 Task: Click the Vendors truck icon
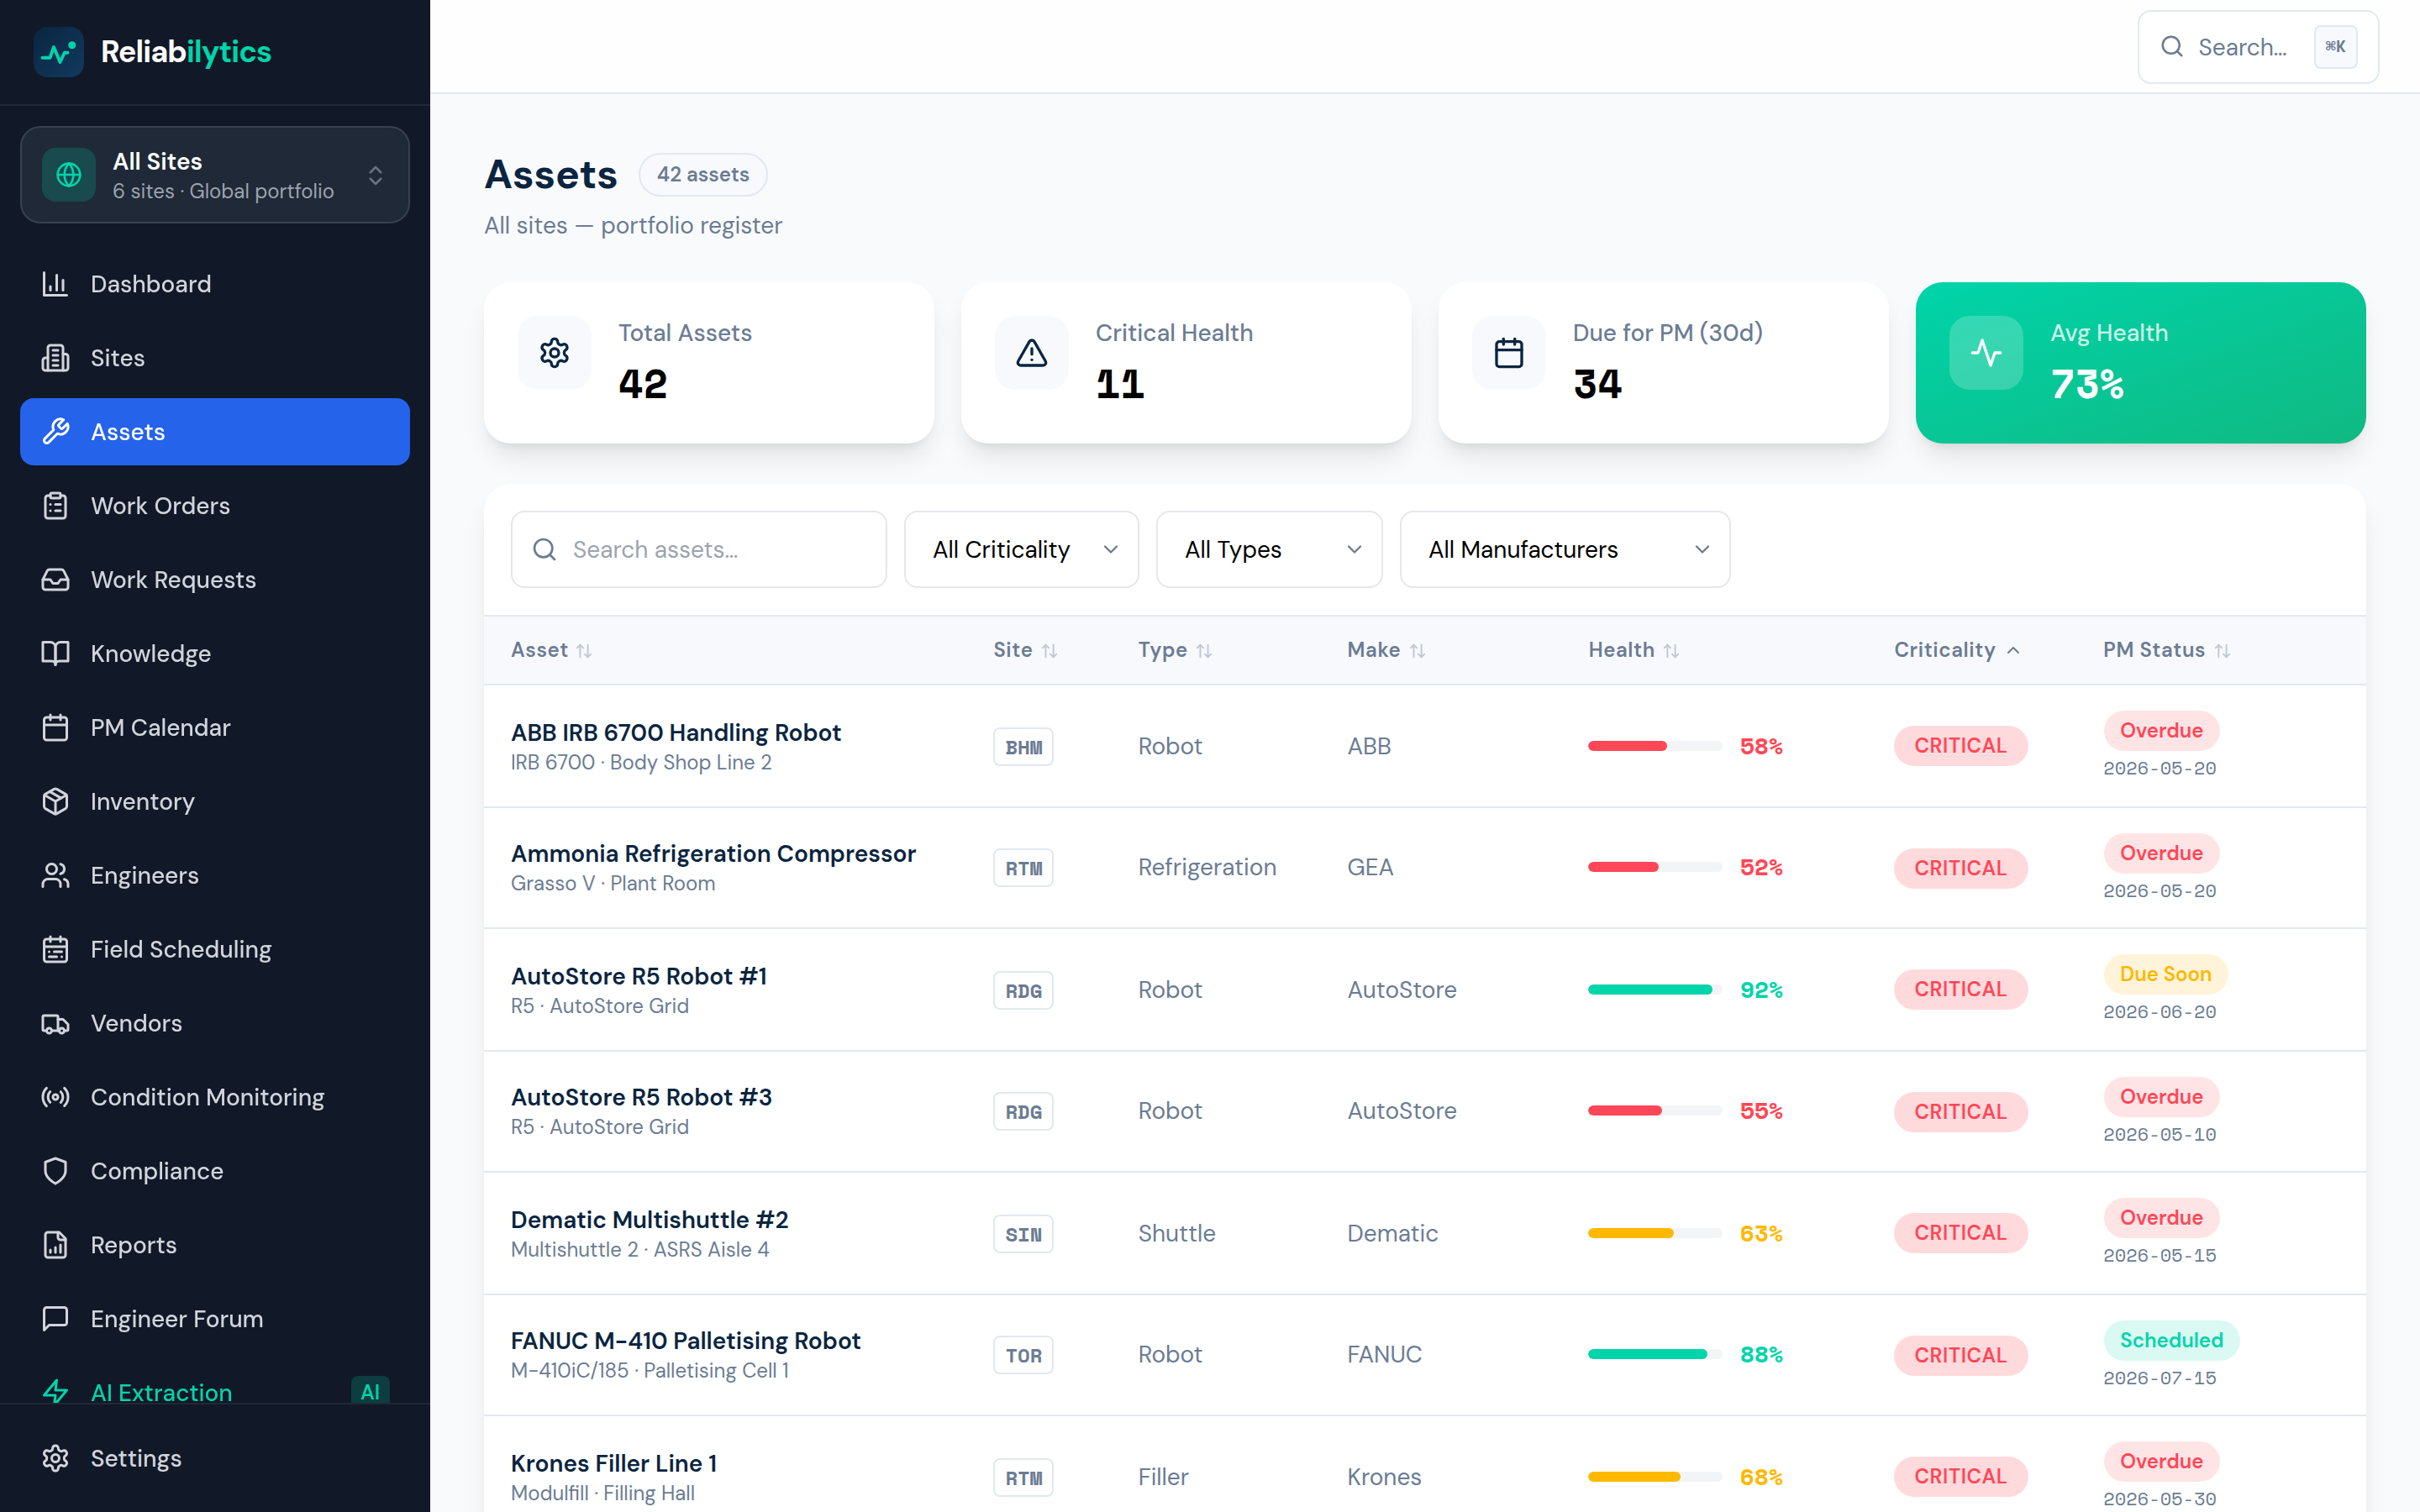tap(55, 1024)
